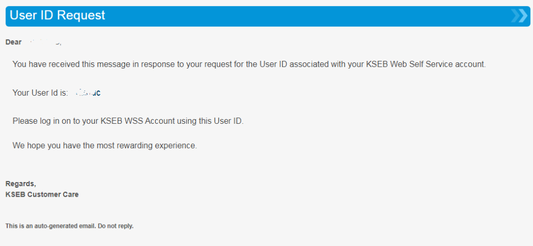Click the Dear greeting line
Image resolution: width=533 pixels, height=246 pixels.
[34, 43]
